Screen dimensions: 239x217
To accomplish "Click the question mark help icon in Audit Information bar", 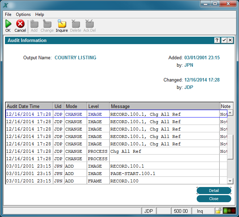I will (x=217, y=40).
